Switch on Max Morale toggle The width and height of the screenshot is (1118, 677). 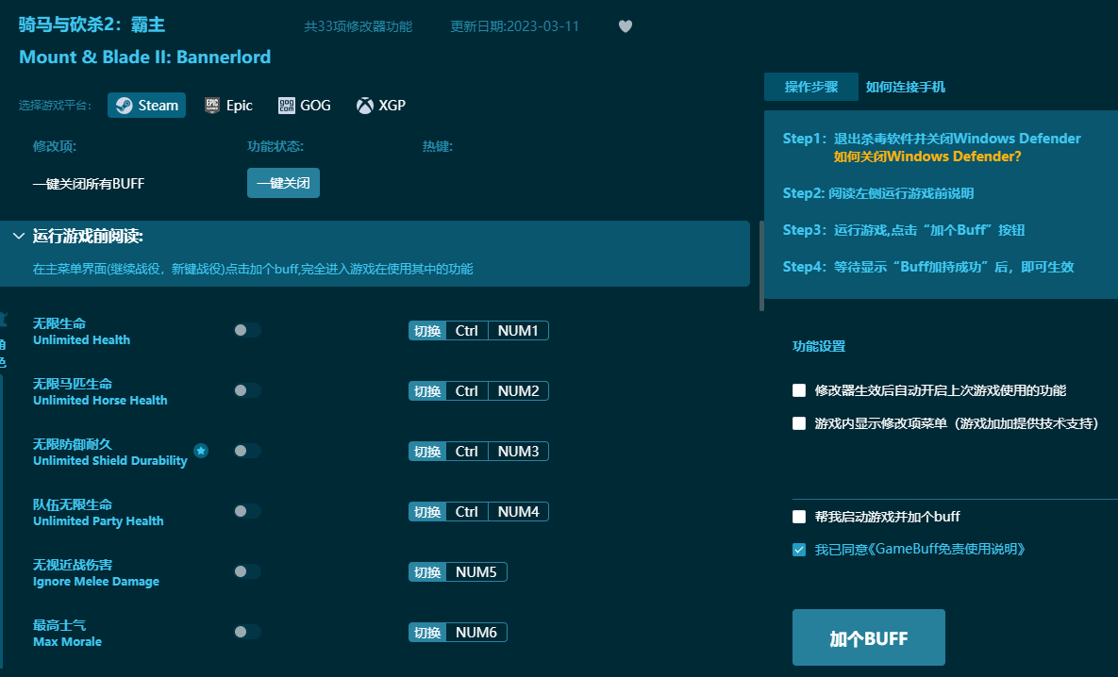(246, 632)
